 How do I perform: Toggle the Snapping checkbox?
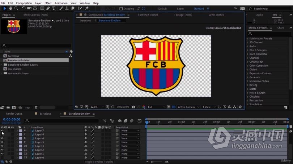click(x=121, y=9)
